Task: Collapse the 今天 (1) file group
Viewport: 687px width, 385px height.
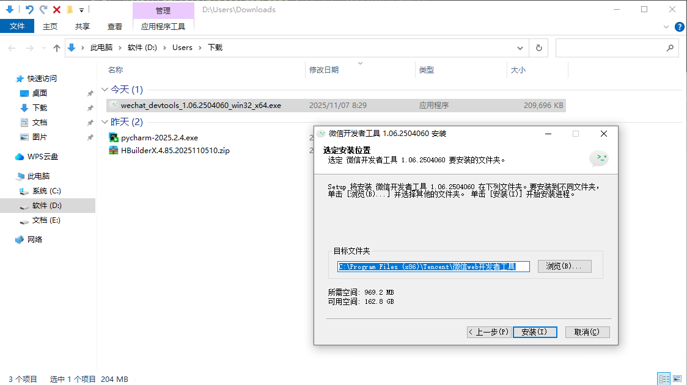Action: click(105, 90)
